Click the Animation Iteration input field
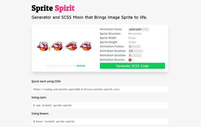Viewport: 201px width, 127px height. tap(135, 55)
